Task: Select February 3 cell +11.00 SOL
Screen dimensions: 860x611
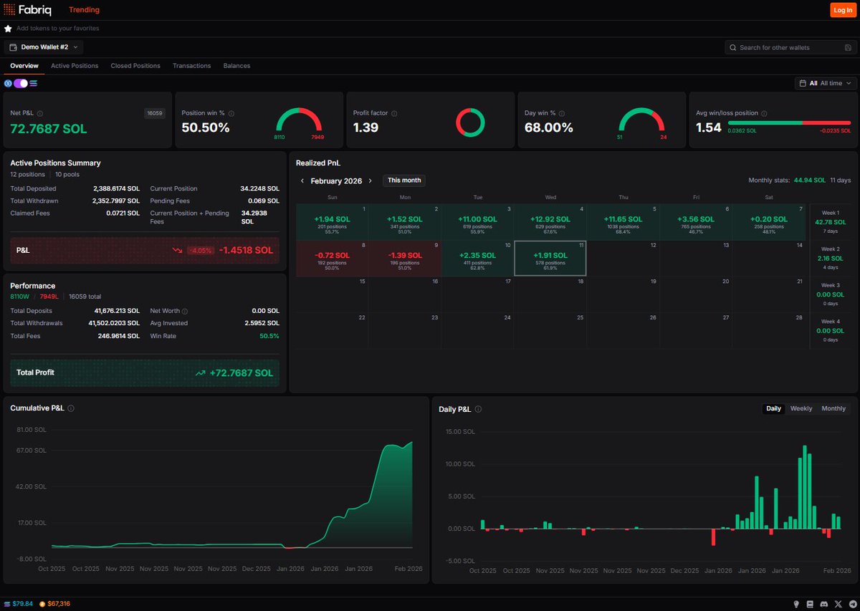Action: (477, 221)
